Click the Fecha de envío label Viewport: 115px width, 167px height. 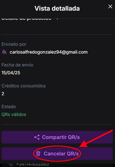click(17, 65)
